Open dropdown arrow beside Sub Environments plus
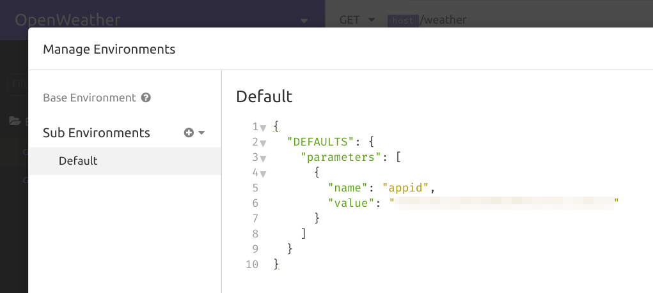This screenshot has height=293, width=653. (201, 133)
